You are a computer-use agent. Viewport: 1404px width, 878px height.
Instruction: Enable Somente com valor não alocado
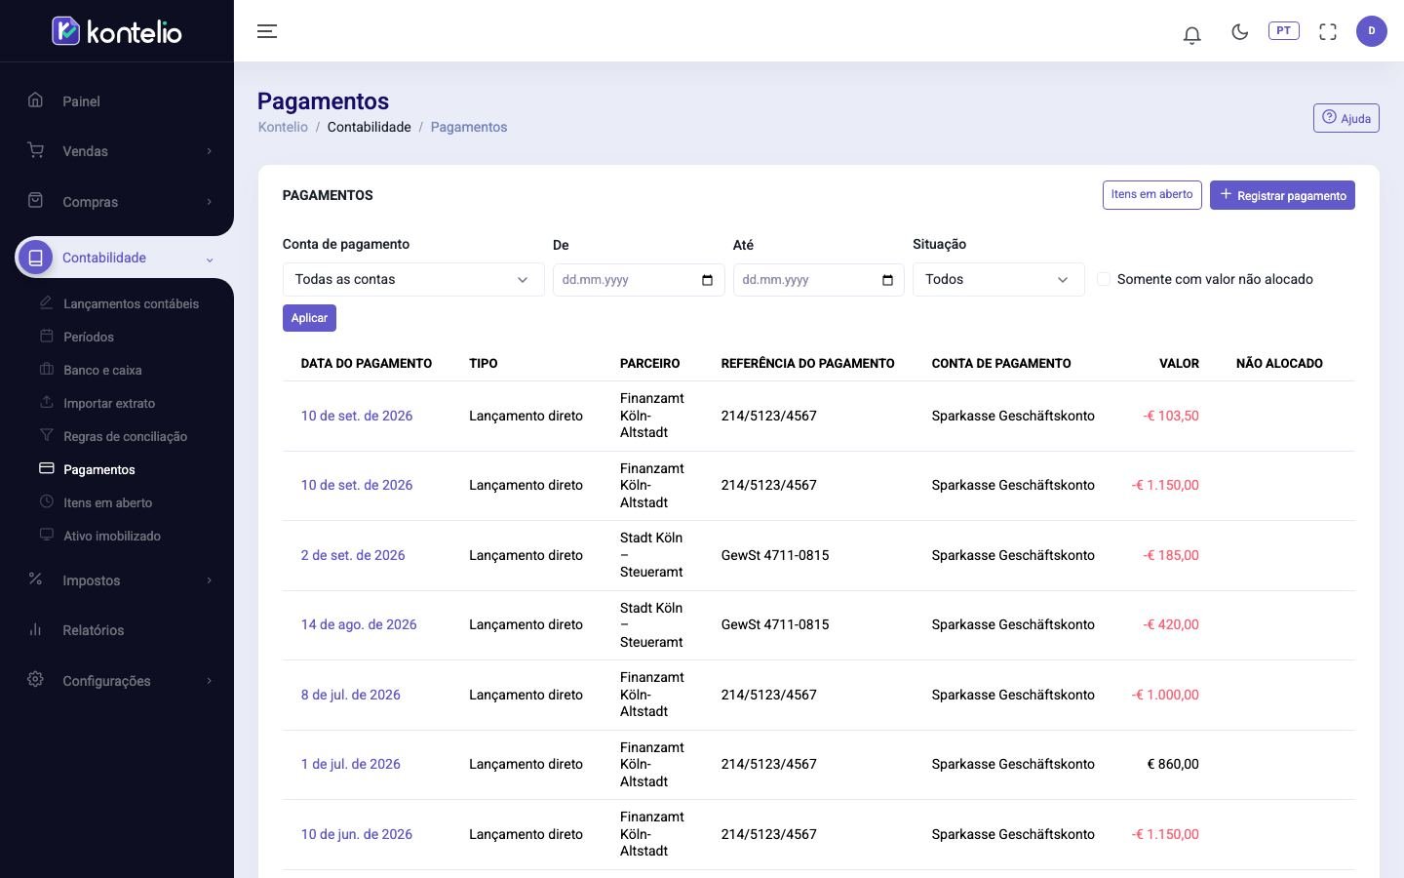pyautogui.click(x=1104, y=279)
